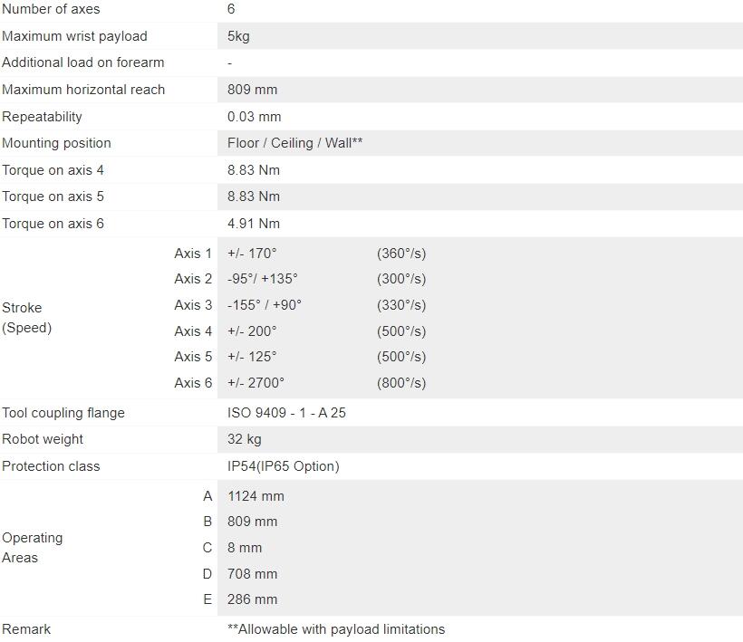This screenshot has width=743, height=642.
Task: Select the 'IP54(IP65 Option)' protection class value
Action: pyautogui.click(x=284, y=466)
